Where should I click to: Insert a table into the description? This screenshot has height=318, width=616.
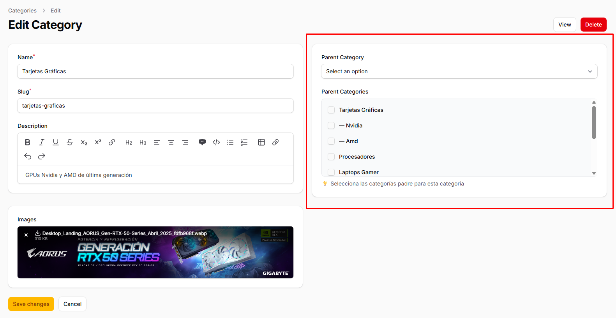(x=261, y=142)
